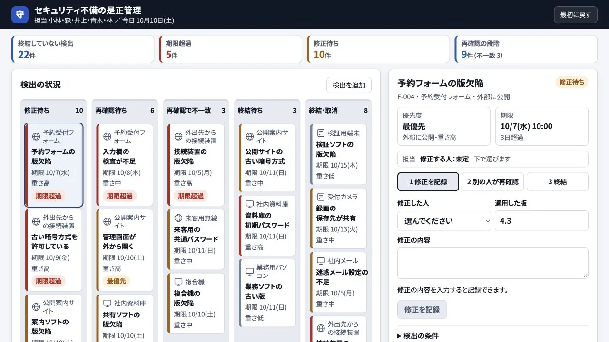Viewport: 609px width, 342px height.
Task: Click globe icon on 予約フォームの版欠陥 card
Action: coord(36,137)
